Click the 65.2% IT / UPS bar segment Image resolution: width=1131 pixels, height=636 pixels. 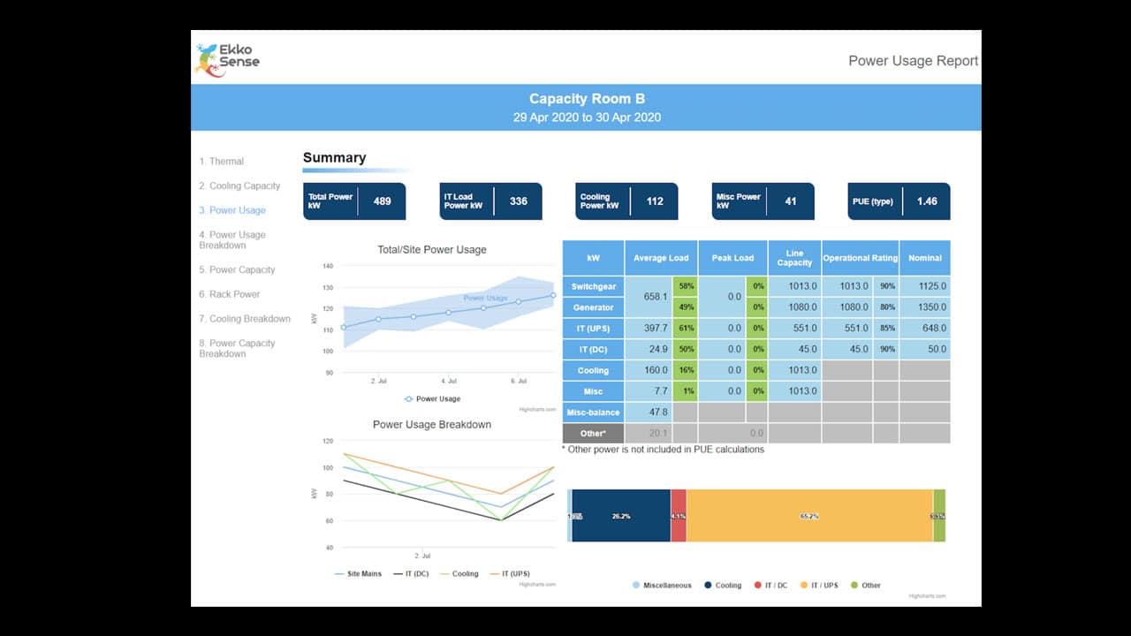[x=809, y=516]
